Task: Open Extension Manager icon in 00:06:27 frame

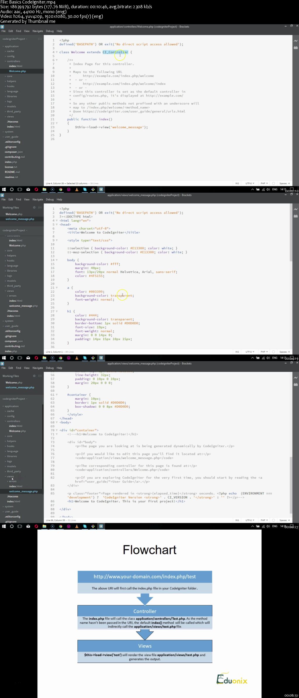Action: pos(295,384)
